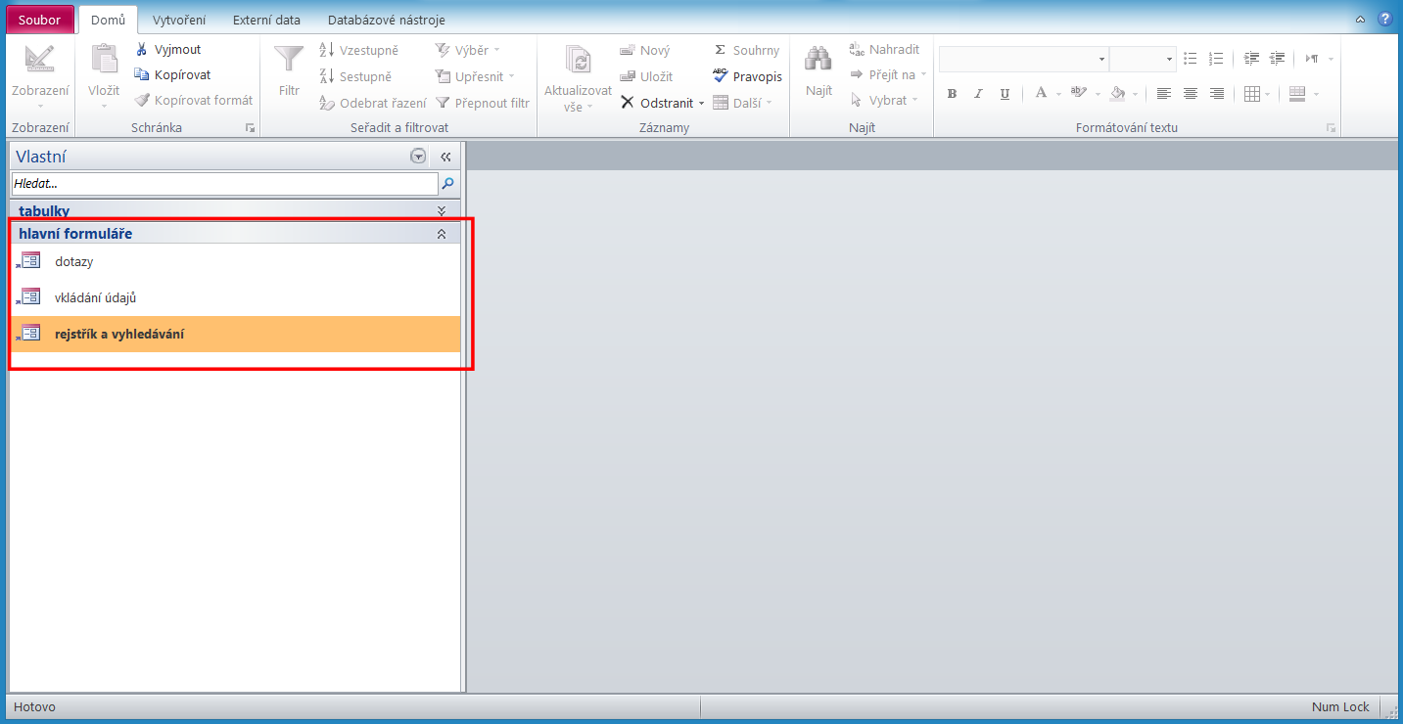Click the Hledat search field
This screenshot has height=724, width=1403.
(x=224, y=183)
